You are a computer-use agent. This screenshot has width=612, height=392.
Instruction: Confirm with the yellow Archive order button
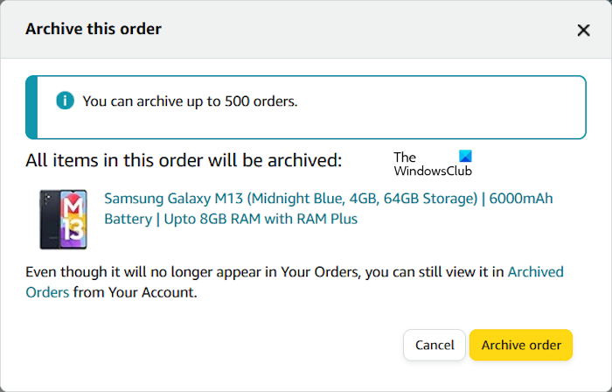tap(521, 345)
